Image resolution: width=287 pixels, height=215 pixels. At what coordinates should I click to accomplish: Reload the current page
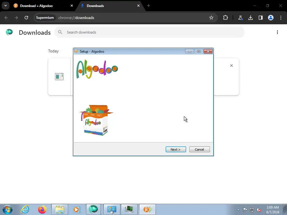pyautogui.click(x=26, y=18)
